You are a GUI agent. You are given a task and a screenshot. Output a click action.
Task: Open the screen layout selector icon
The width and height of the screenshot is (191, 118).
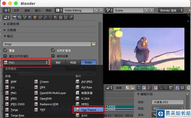(59, 10)
